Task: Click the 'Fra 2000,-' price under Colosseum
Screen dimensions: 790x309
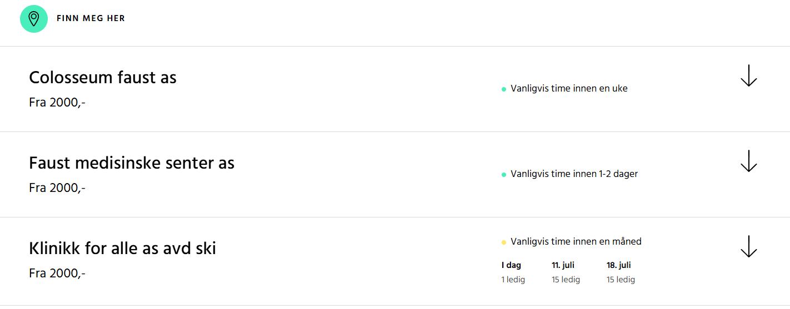Action: click(x=57, y=103)
